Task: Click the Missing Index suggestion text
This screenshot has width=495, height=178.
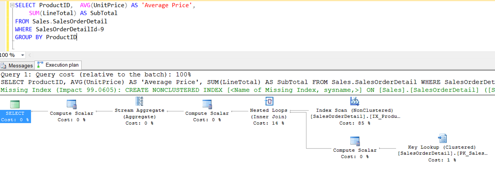Action: click(247, 90)
